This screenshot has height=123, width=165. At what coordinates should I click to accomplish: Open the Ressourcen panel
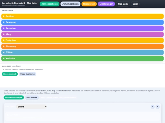click(89, 4)
